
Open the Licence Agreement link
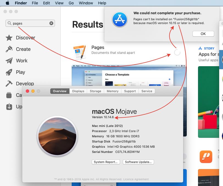136,179
